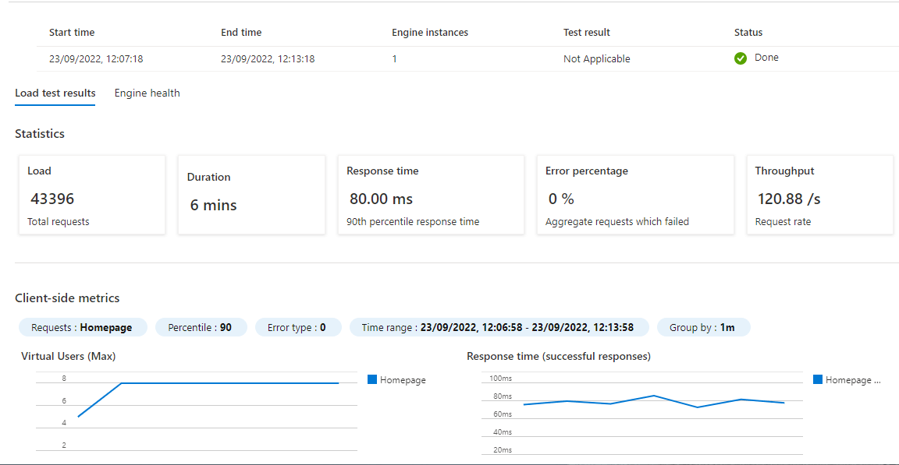Toggle the Error type 0 filter
Screen dimensions: 899x465
click(x=298, y=327)
